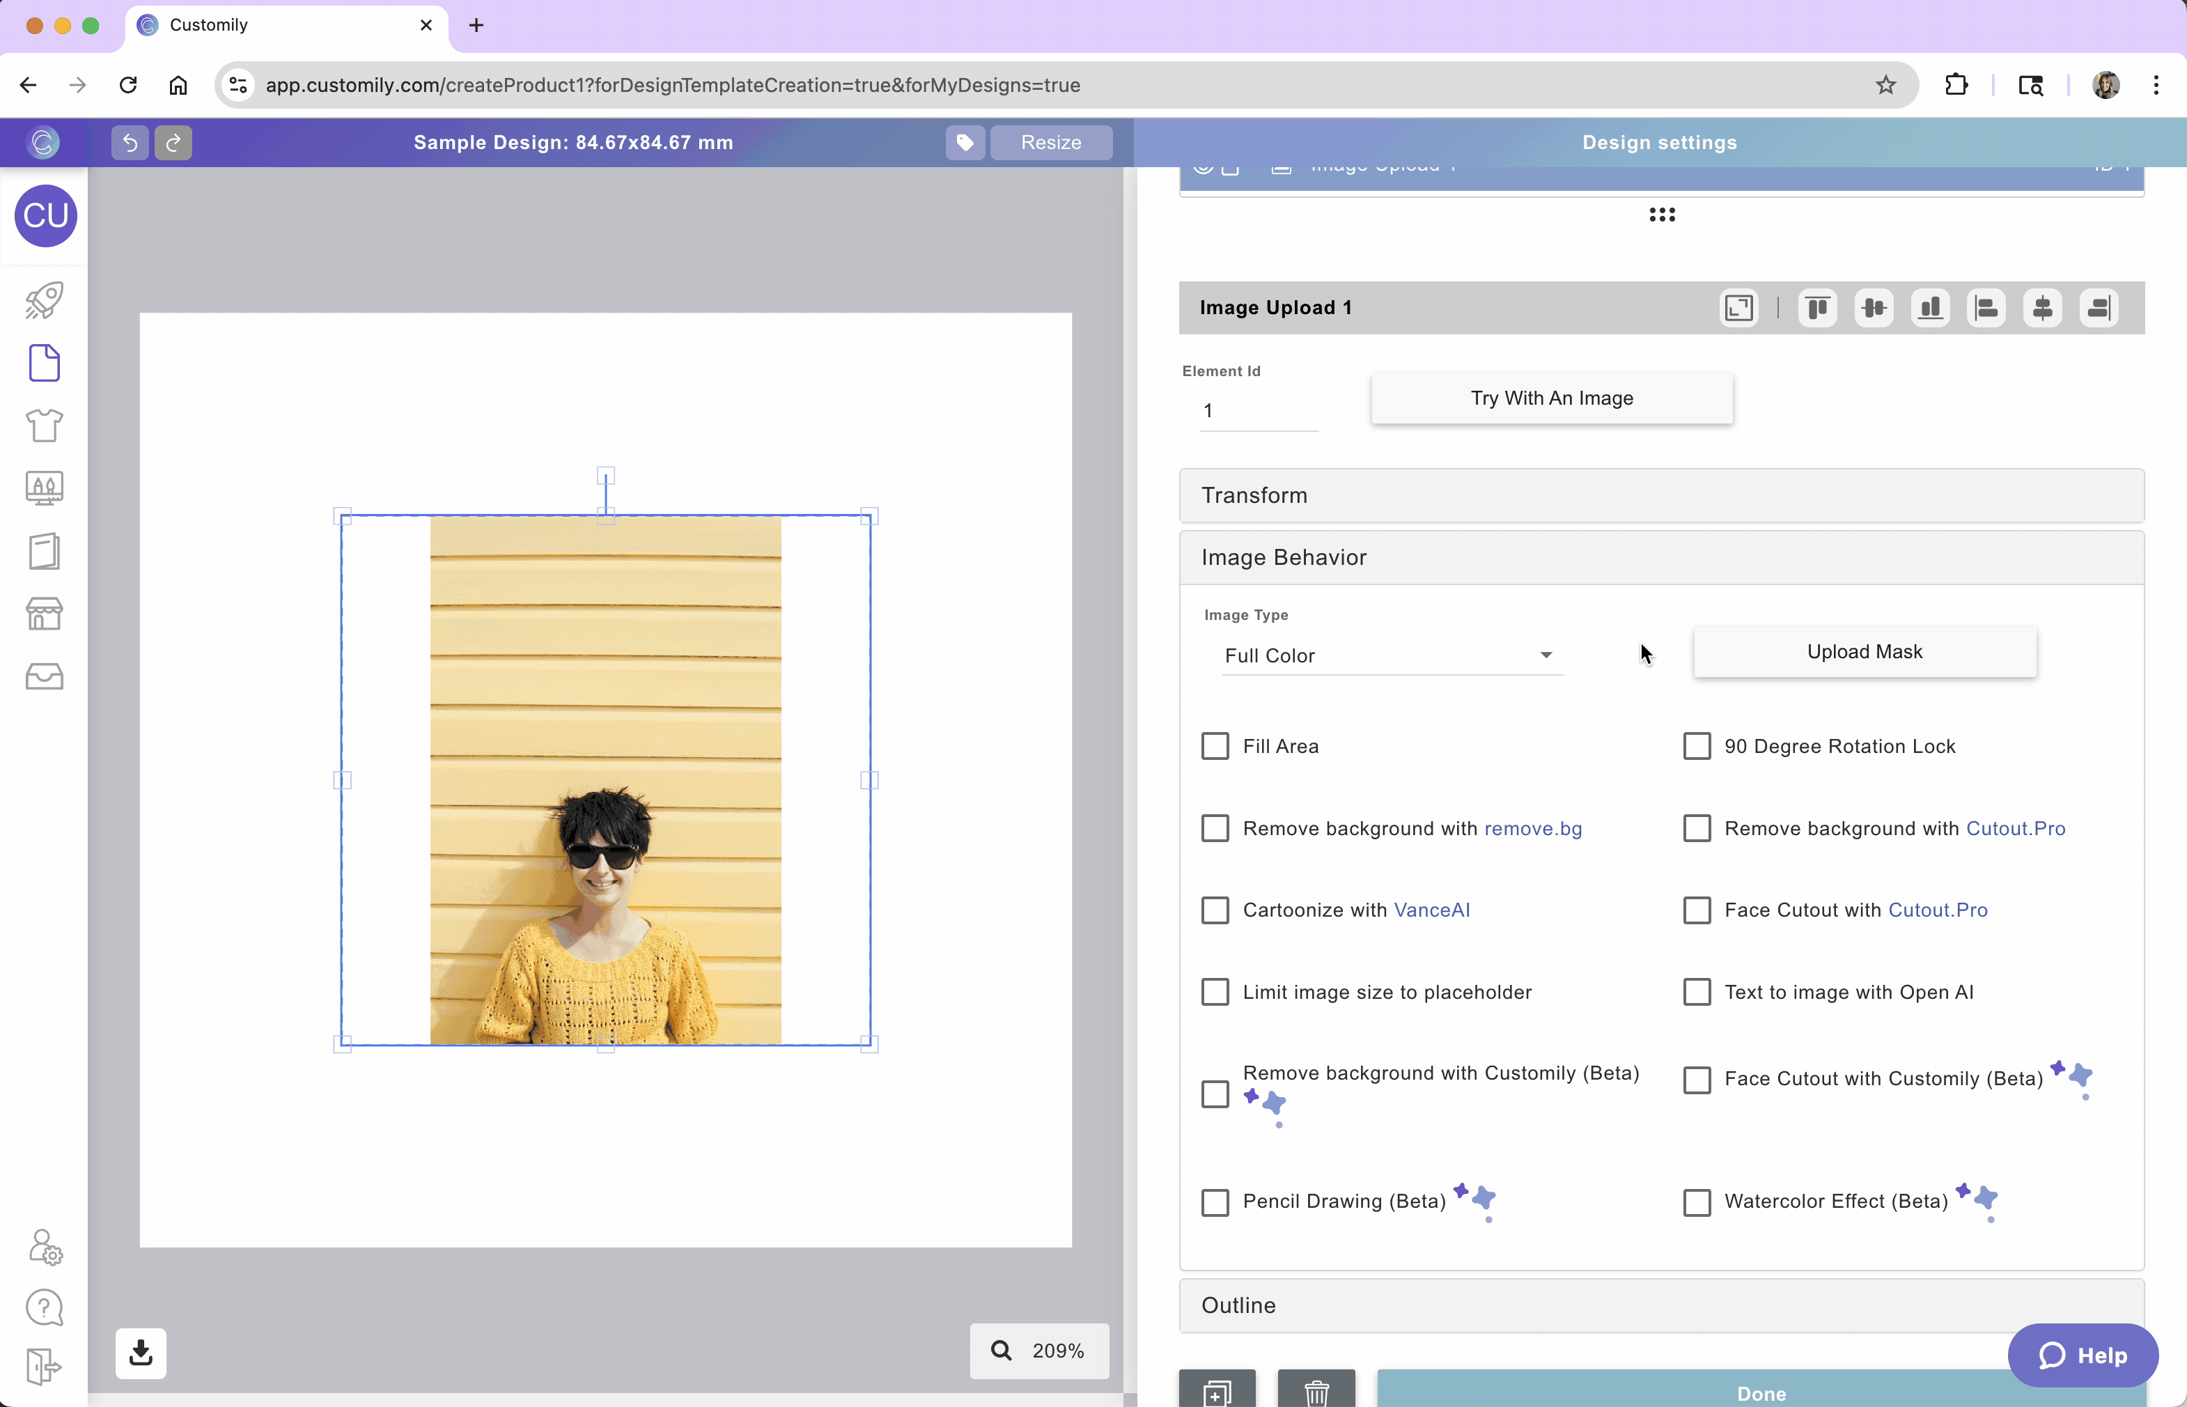Align element to top edge
Image resolution: width=2187 pixels, height=1407 pixels.
click(1817, 308)
